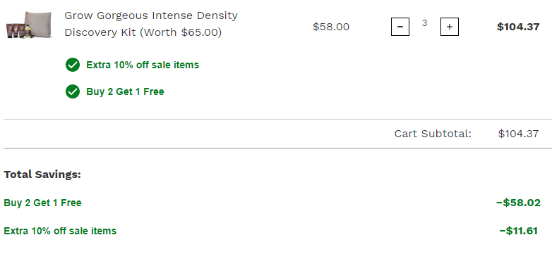Select Buy 2 Get 1 Free in Total Savings
The height and width of the screenshot is (254, 552).
point(42,203)
